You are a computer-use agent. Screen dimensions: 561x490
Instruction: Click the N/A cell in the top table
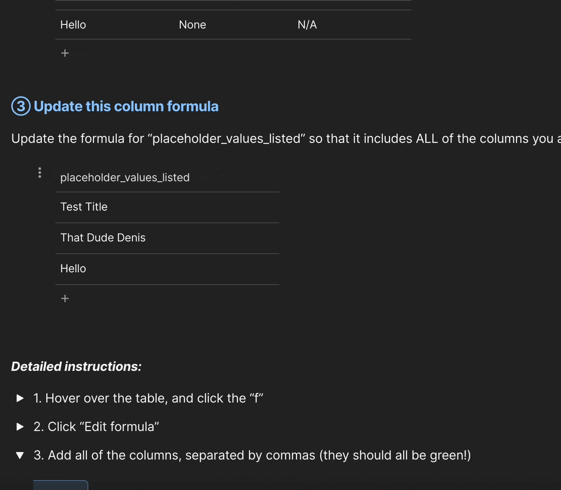click(307, 25)
